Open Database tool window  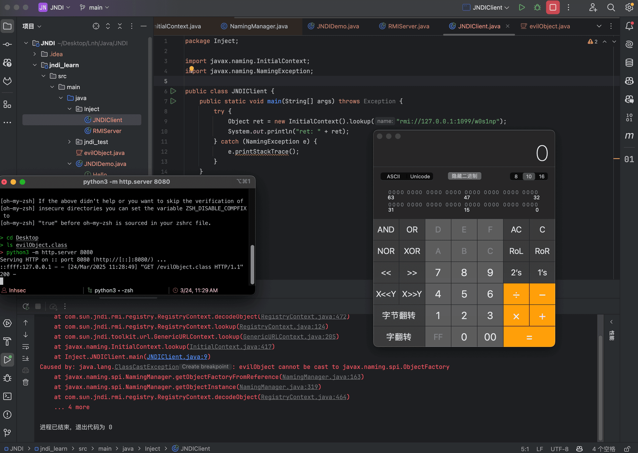point(629,62)
